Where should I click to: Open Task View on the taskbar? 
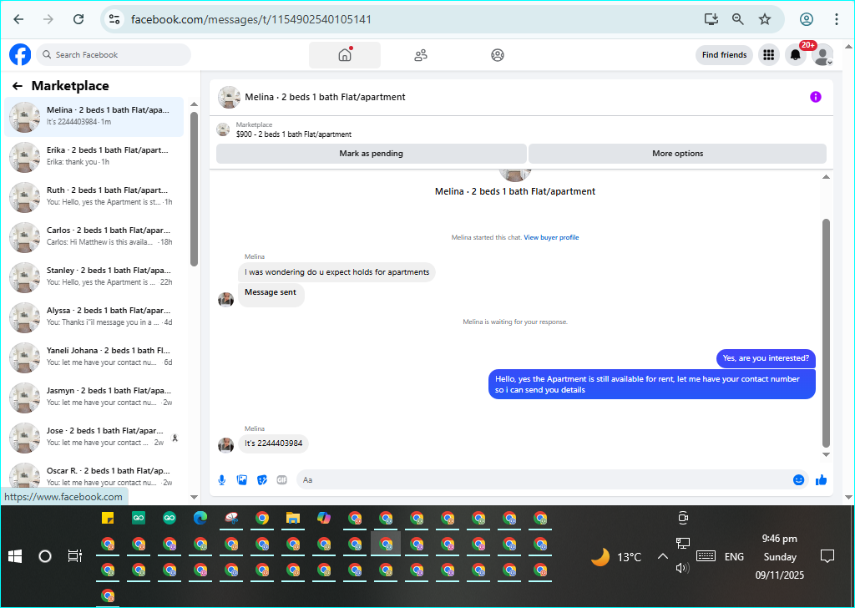[74, 556]
